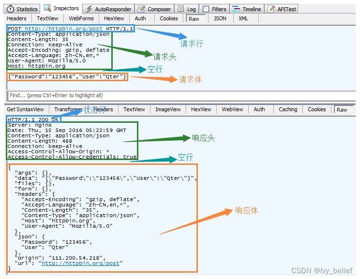Image resolution: width=360 pixels, height=279 pixels.
Task: Open the AutoResponder tab
Action: point(108,9)
